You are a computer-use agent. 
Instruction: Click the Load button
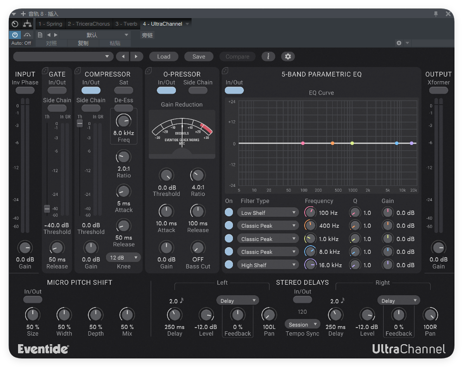164,57
